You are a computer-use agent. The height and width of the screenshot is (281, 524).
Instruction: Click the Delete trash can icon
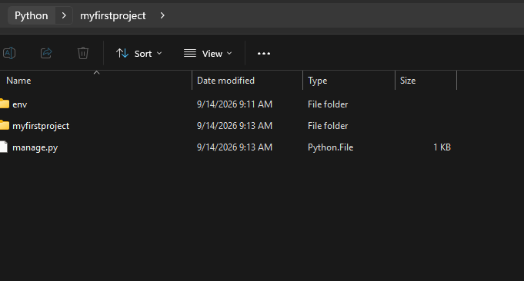[83, 53]
